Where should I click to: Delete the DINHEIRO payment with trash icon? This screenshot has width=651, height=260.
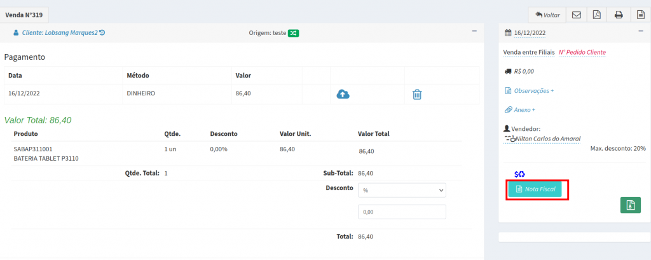coord(417,94)
